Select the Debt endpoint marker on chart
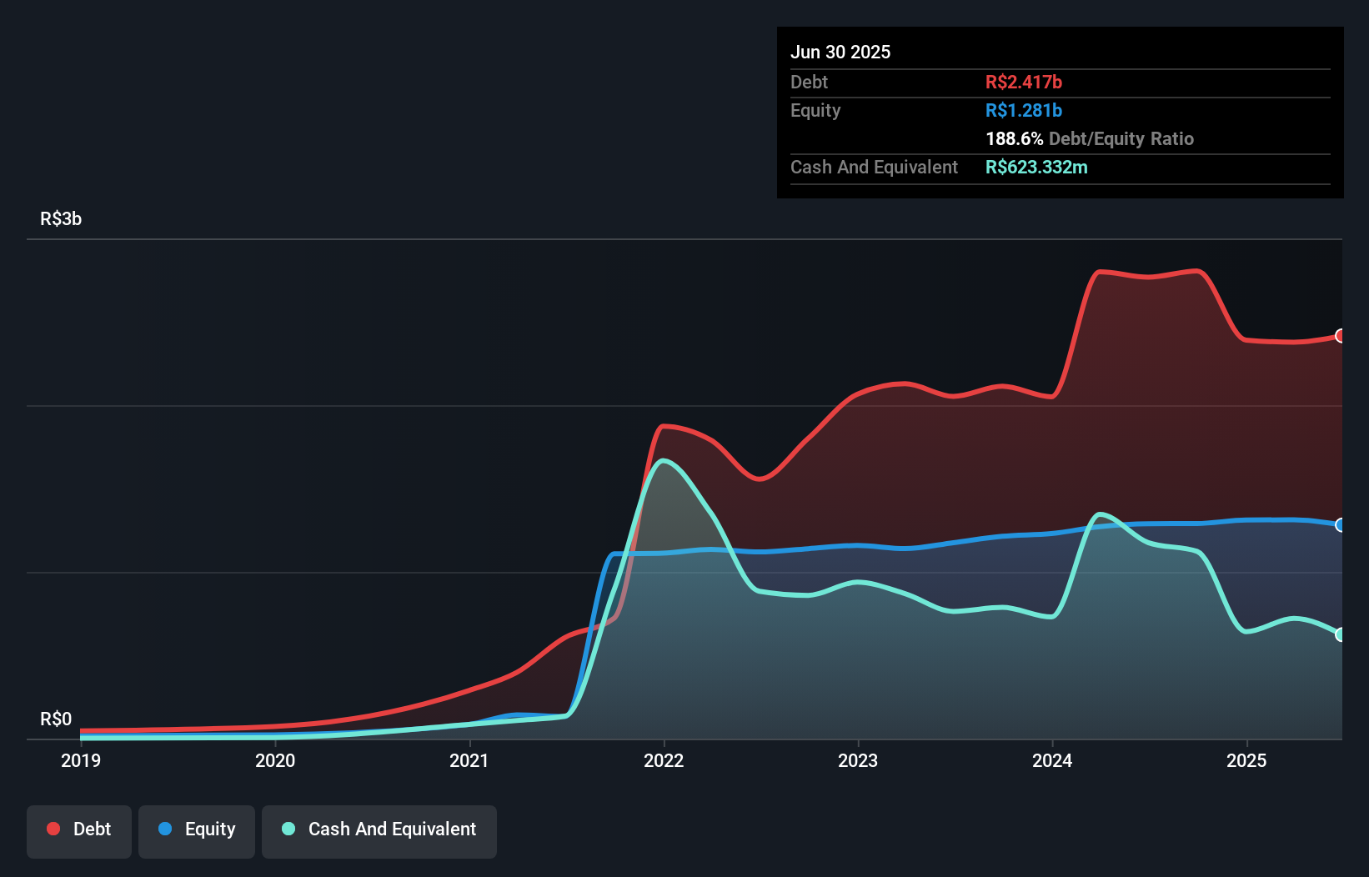1369x877 pixels. (x=1339, y=337)
